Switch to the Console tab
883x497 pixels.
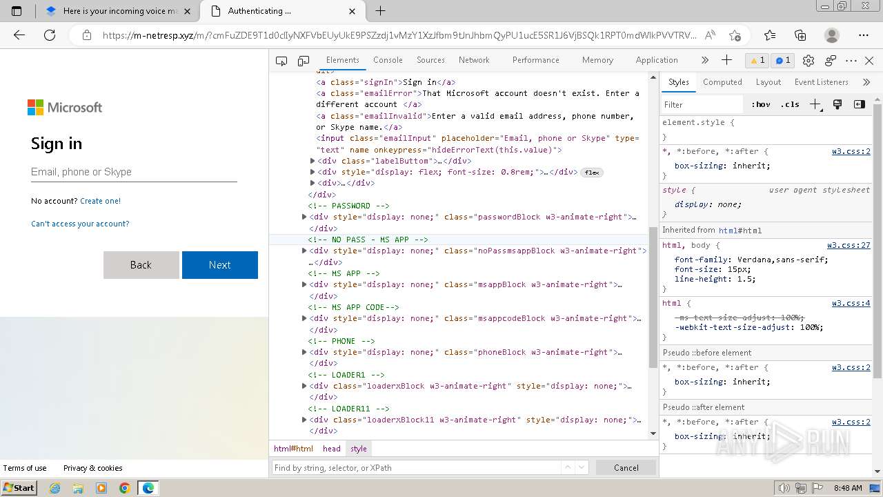(x=388, y=60)
